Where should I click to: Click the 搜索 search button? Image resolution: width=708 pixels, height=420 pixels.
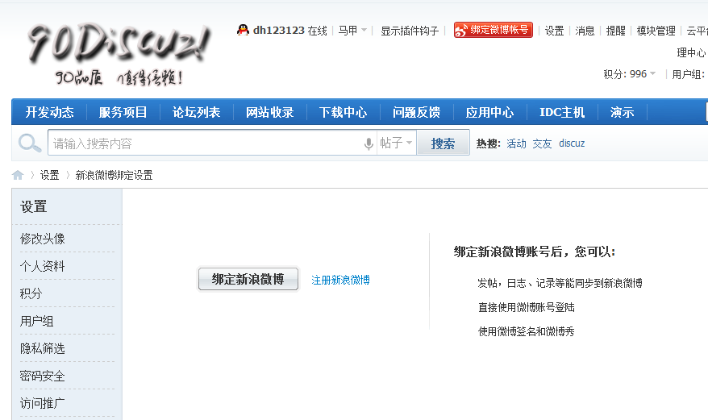point(443,143)
